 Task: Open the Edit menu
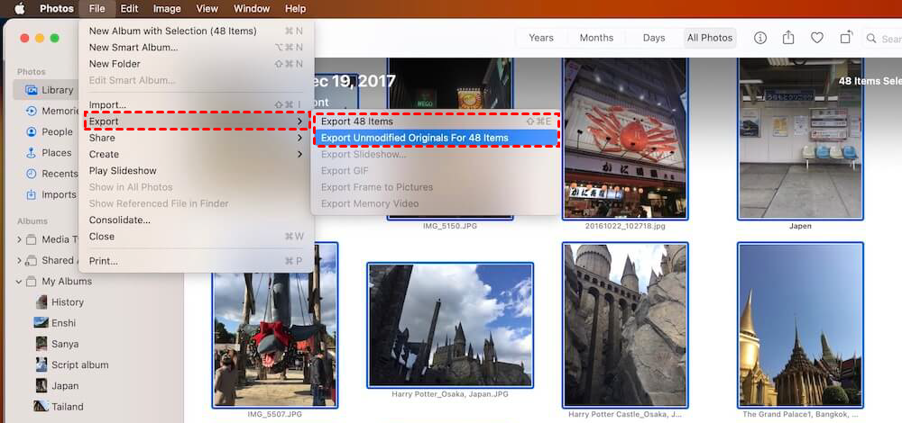tap(129, 9)
